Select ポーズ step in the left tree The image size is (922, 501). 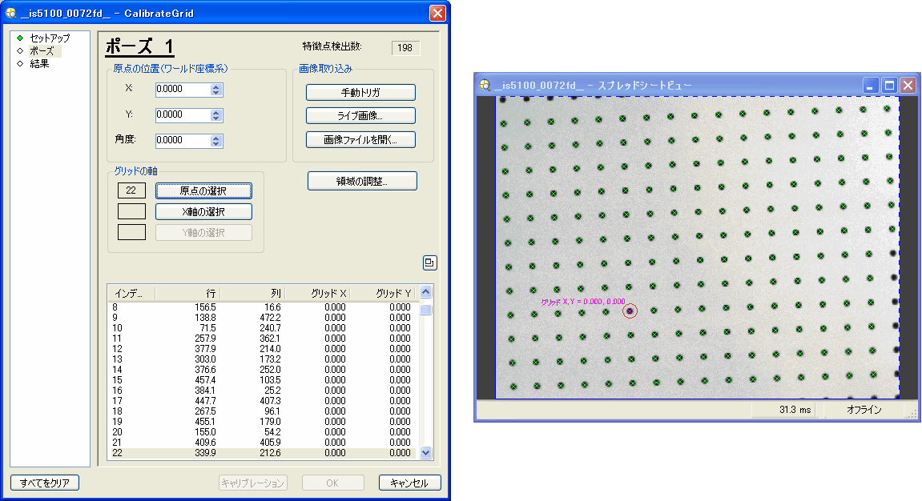[42, 50]
